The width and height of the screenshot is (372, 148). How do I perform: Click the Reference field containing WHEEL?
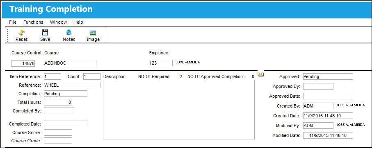pos(72,85)
